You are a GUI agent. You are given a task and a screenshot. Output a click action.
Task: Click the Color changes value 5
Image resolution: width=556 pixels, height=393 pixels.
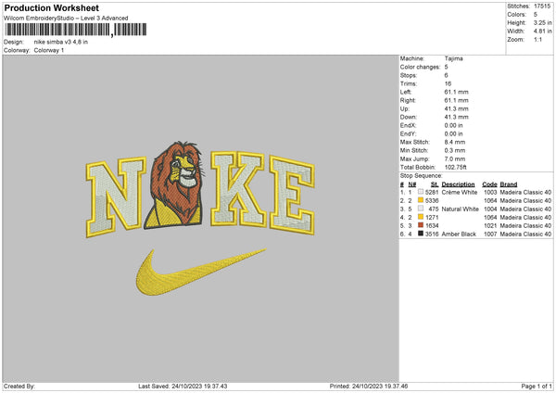pos(446,67)
